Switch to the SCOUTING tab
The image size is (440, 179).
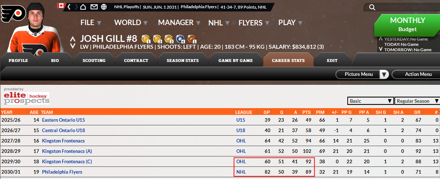[94, 61]
